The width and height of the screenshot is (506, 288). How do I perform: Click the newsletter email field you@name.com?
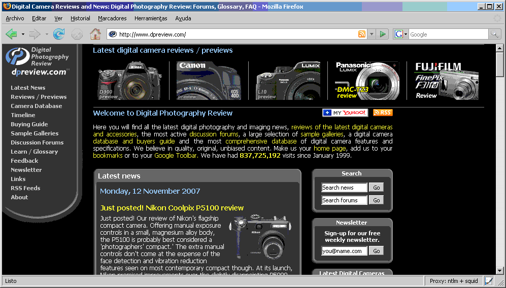344,251
